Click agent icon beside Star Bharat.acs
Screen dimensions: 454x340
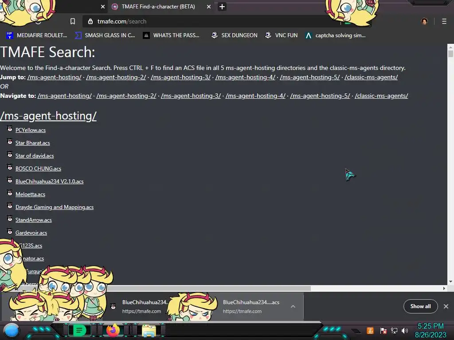coord(10,141)
